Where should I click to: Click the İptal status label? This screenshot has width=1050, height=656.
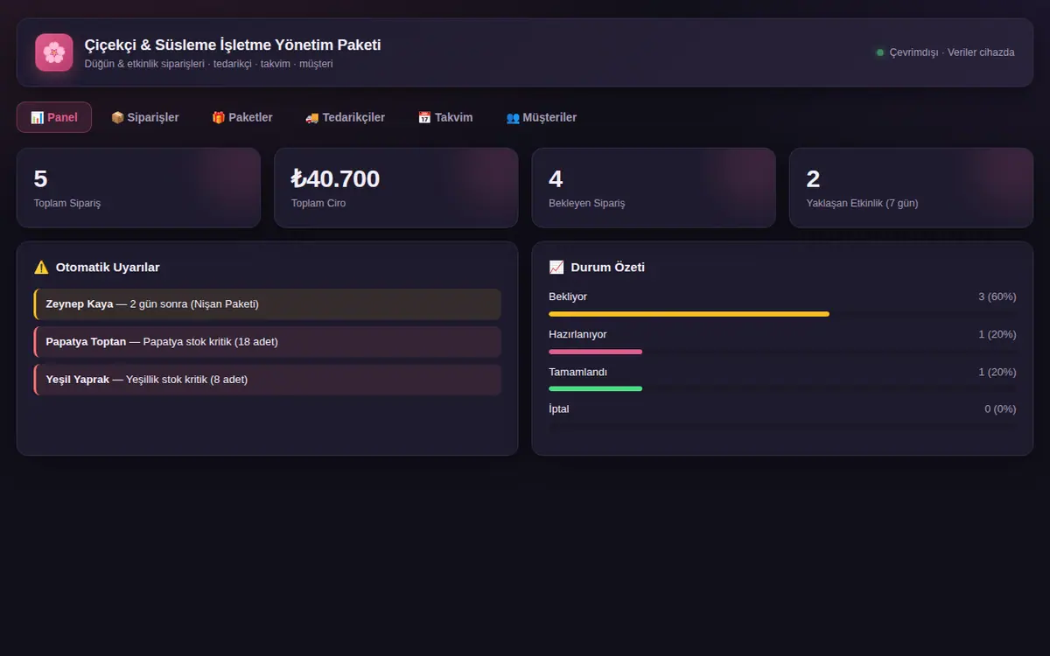[x=559, y=408]
